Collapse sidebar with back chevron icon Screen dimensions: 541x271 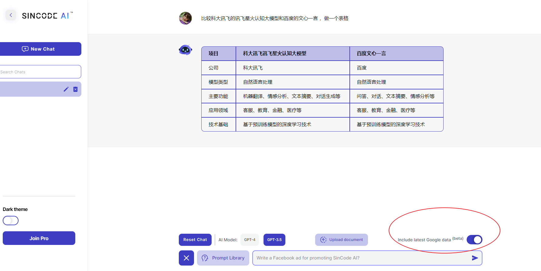11,15
